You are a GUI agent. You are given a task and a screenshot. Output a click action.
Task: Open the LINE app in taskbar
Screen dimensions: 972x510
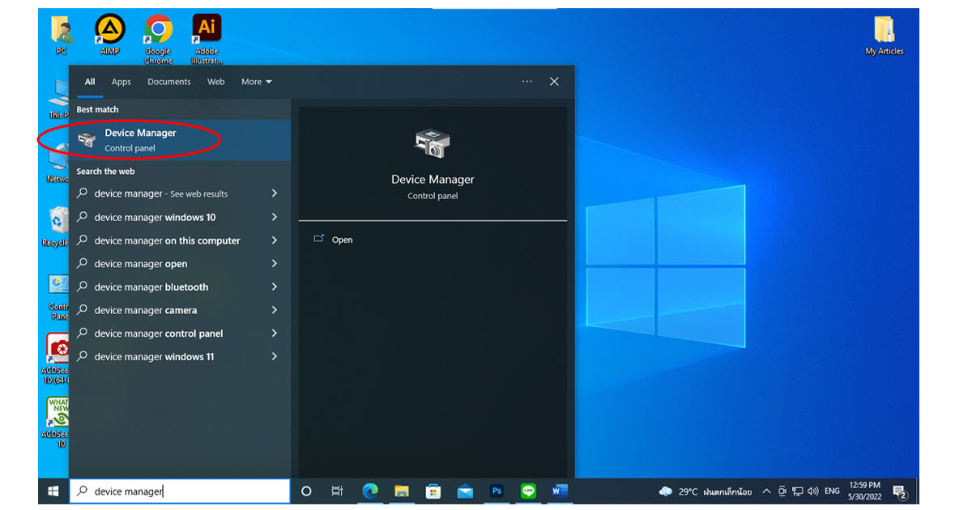coord(528,491)
